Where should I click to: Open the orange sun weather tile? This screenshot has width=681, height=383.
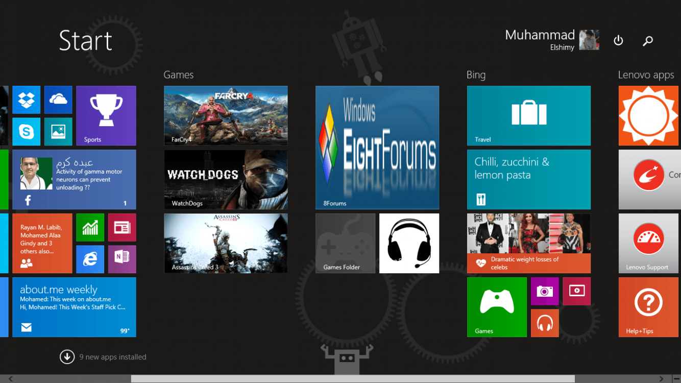pyautogui.click(x=649, y=116)
